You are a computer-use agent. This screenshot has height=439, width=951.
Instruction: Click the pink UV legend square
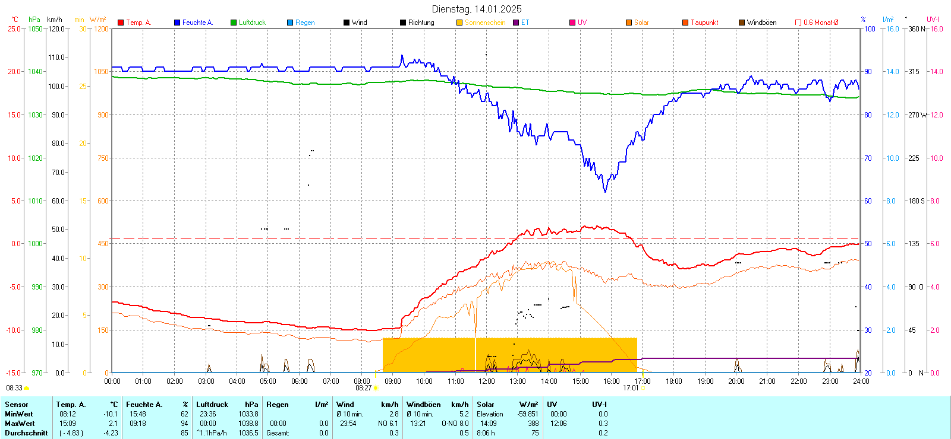(x=572, y=23)
